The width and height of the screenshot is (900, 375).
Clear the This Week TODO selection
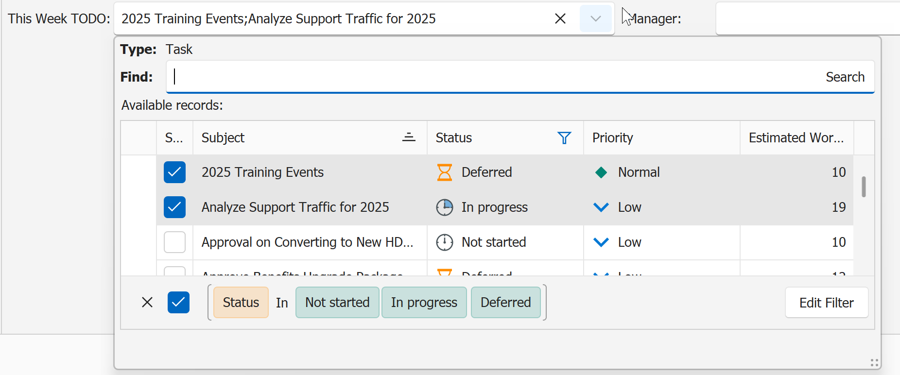pyautogui.click(x=560, y=19)
